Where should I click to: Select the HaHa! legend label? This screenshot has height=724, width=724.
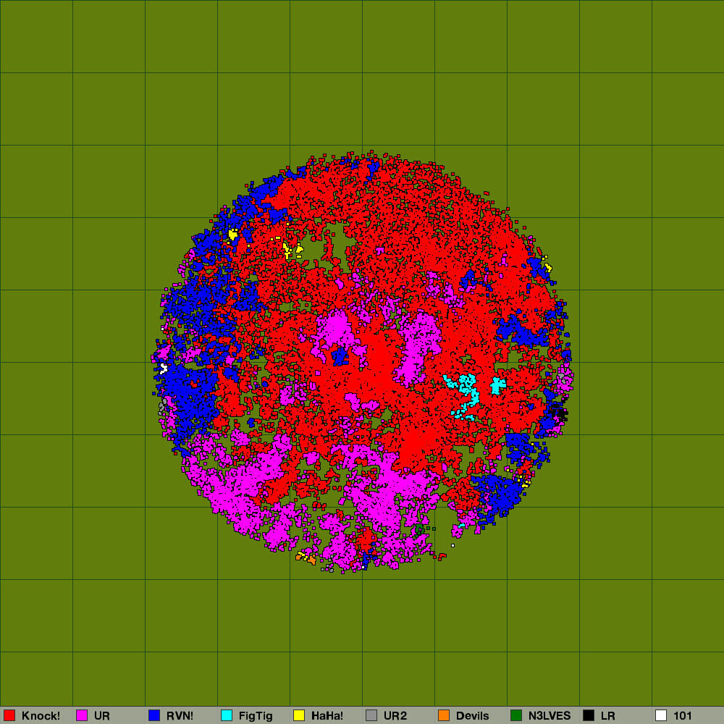pos(327,716)
